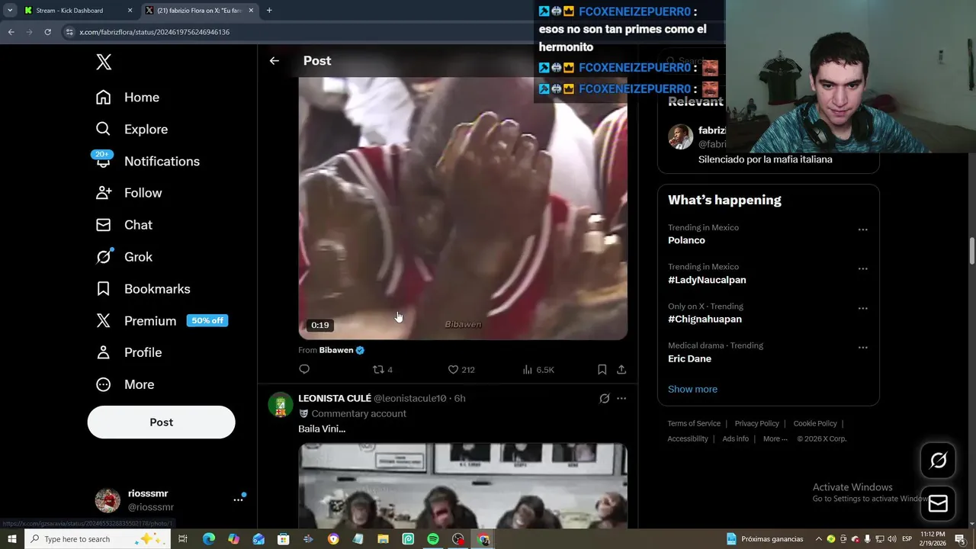
Task: Open LEONISTA CULÉ display name link
Action: 335,398
